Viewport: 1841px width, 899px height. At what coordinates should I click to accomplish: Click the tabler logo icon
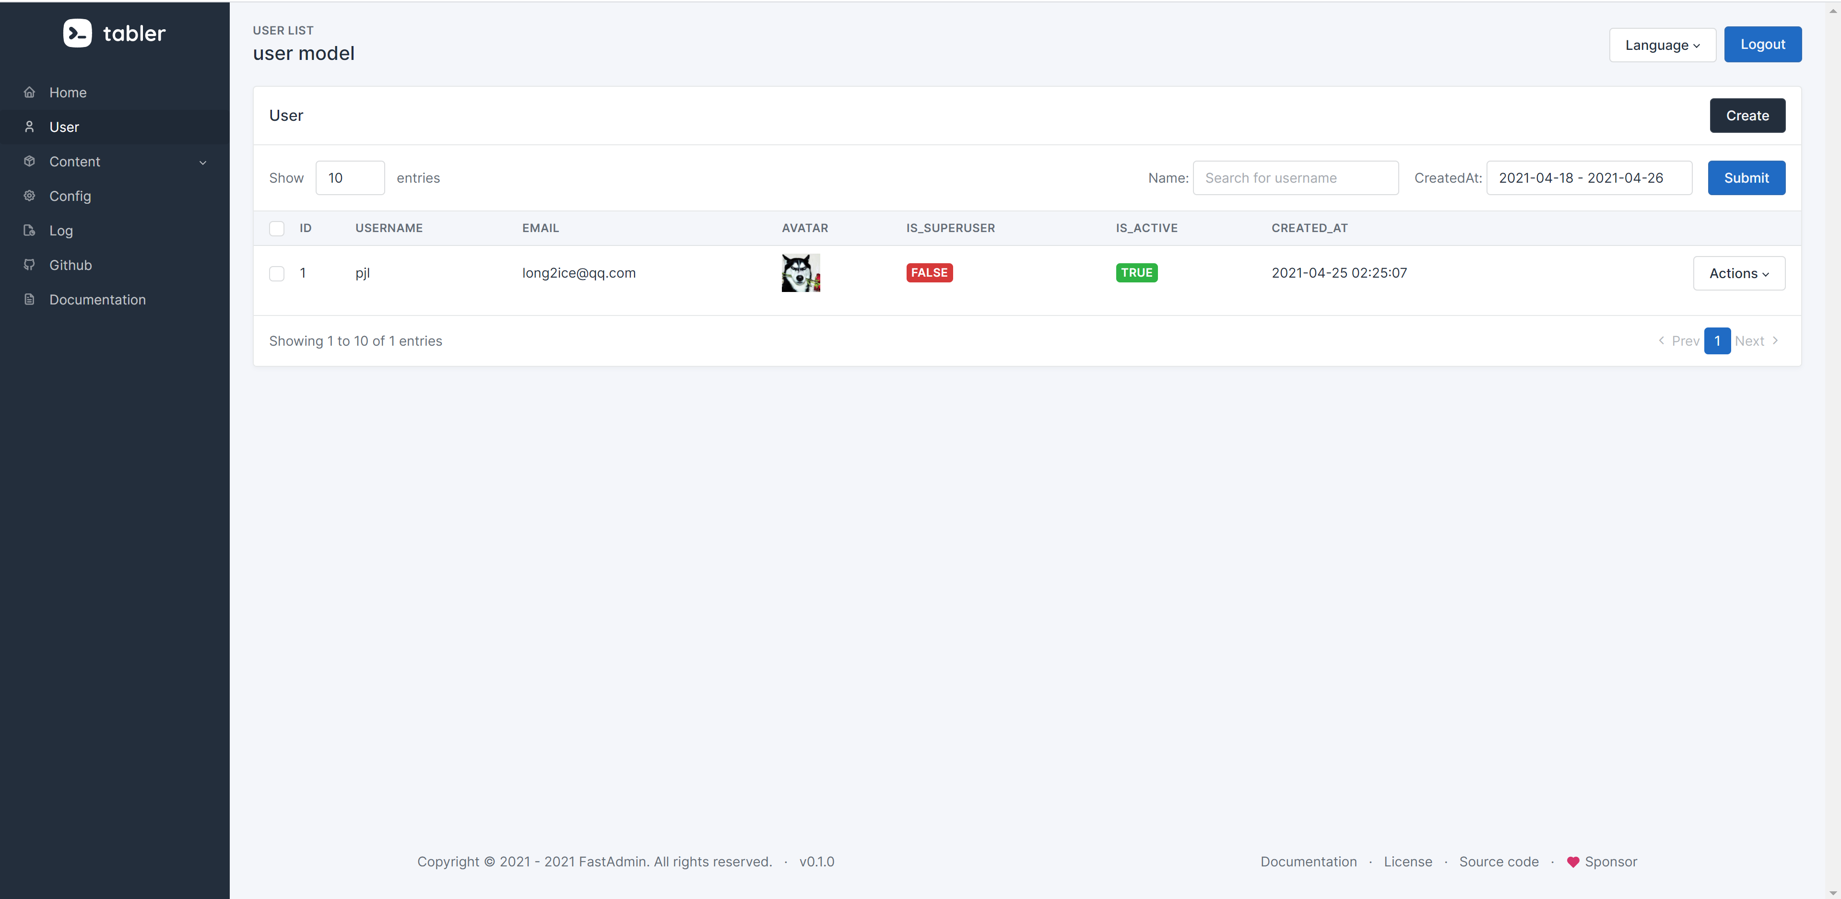pyautogui.click(x=77, y=33)
